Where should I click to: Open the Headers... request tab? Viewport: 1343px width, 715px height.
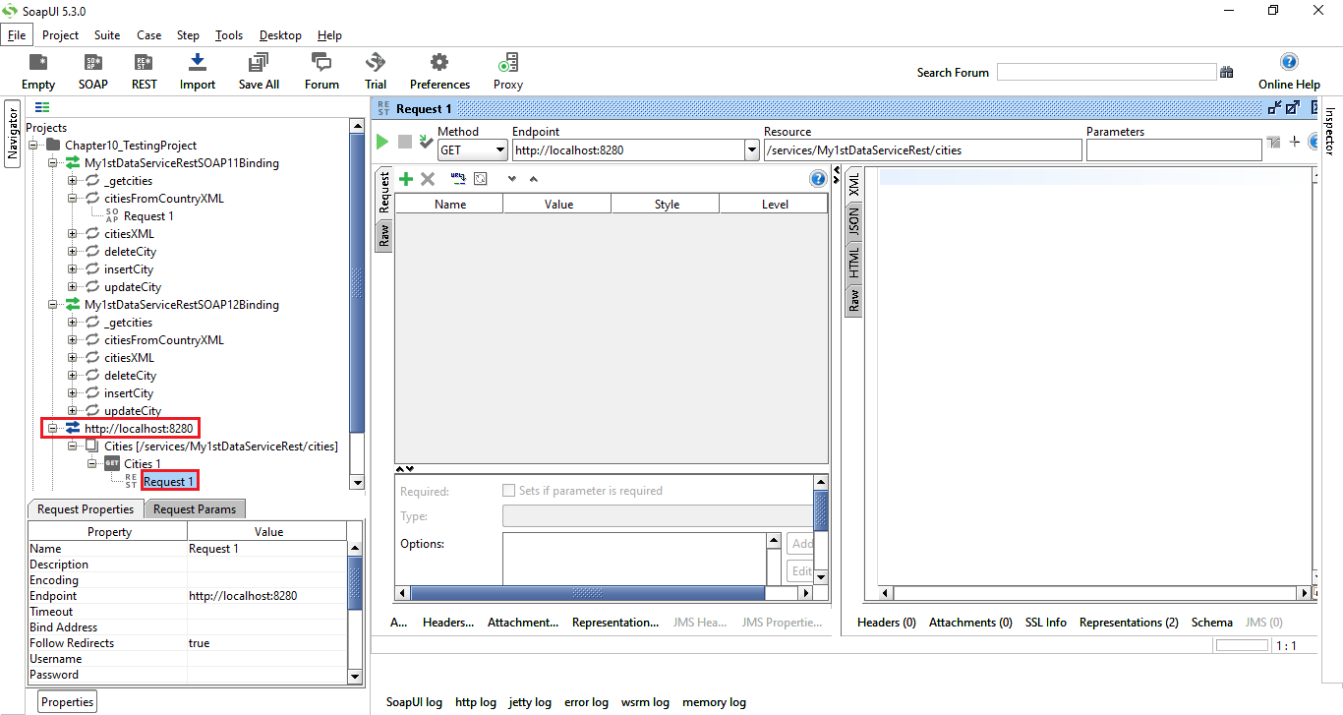click(448, 623)
